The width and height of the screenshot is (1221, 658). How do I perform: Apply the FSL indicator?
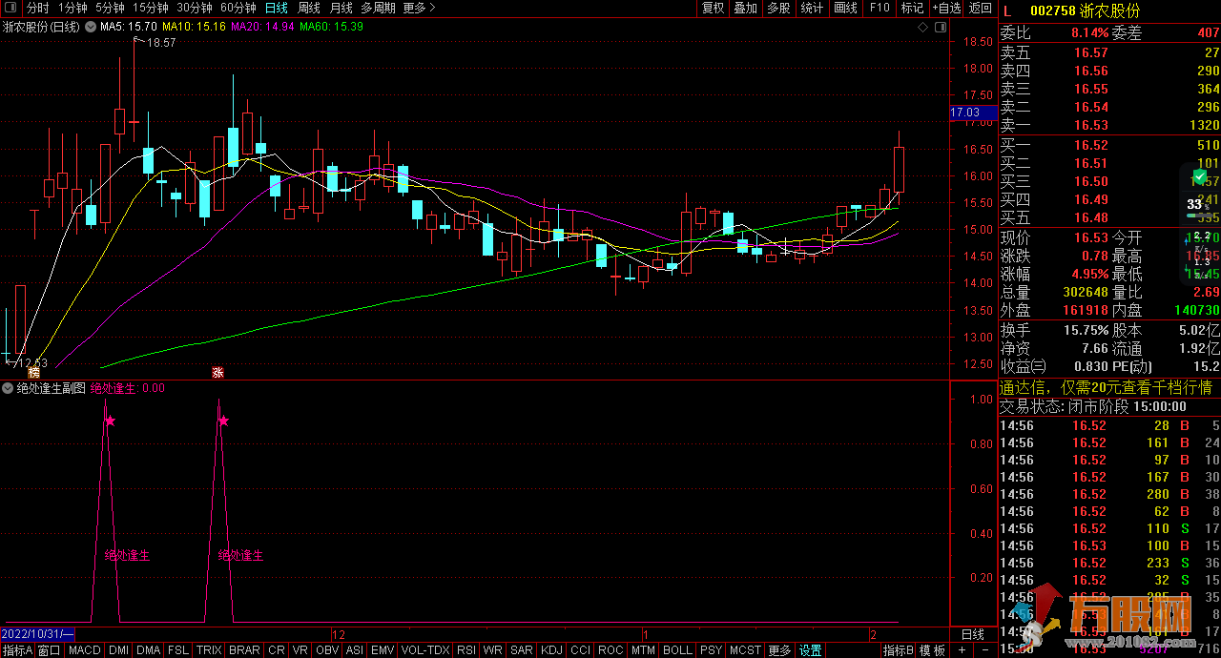[x=178, y=650]
